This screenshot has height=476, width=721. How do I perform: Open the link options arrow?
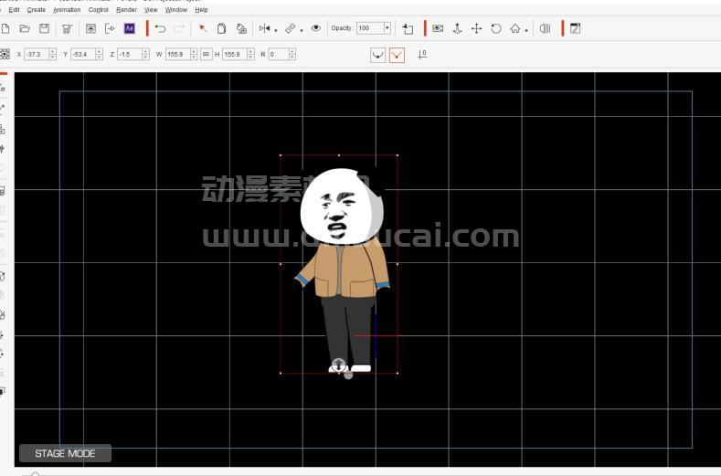(302, 30)
